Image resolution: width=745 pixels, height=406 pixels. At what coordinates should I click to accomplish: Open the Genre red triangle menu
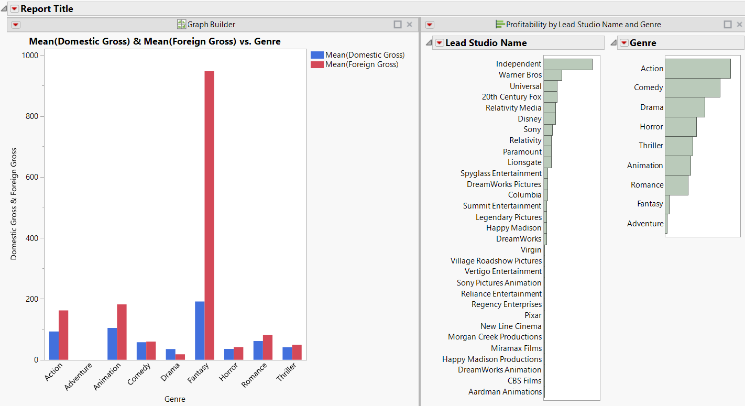623,42
